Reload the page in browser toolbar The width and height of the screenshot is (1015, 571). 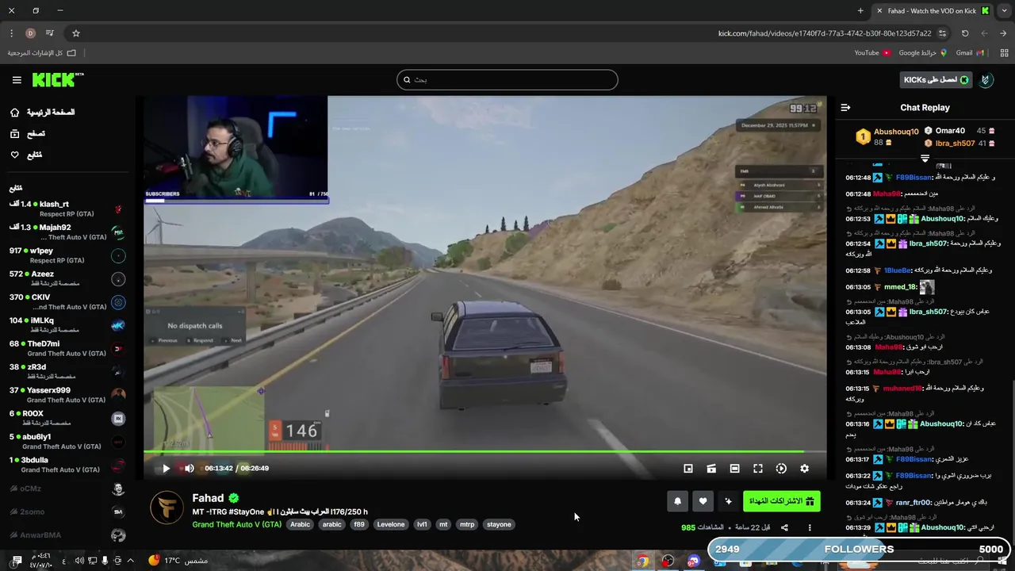[965, 33]
